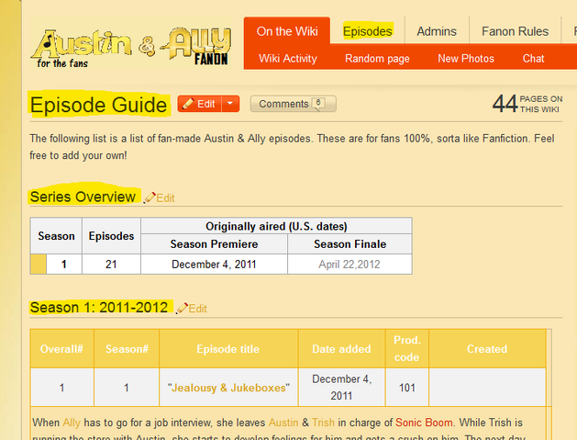The image size is (577, 440).
Task: Follow the Austin link in the summary
Action: click(283, 423)
